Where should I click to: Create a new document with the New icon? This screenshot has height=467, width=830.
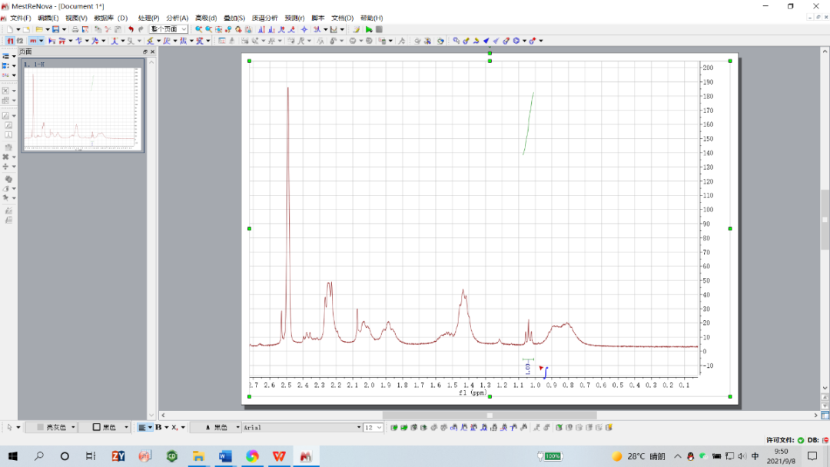10,30
